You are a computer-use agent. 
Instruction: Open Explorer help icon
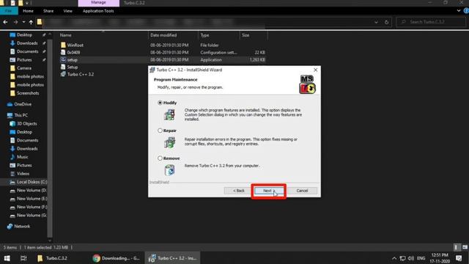(466, 11)
